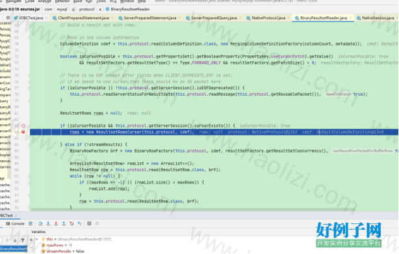Click the threads layout icon beside Console

(31, 223)
